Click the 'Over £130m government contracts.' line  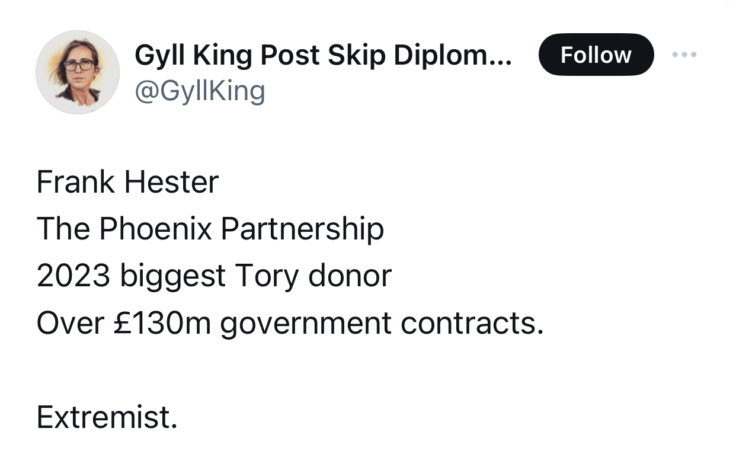pyautogui.click(x=290, y=323)
